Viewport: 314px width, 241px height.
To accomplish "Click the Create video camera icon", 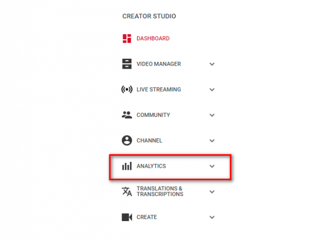I will [x=127, y=217].
